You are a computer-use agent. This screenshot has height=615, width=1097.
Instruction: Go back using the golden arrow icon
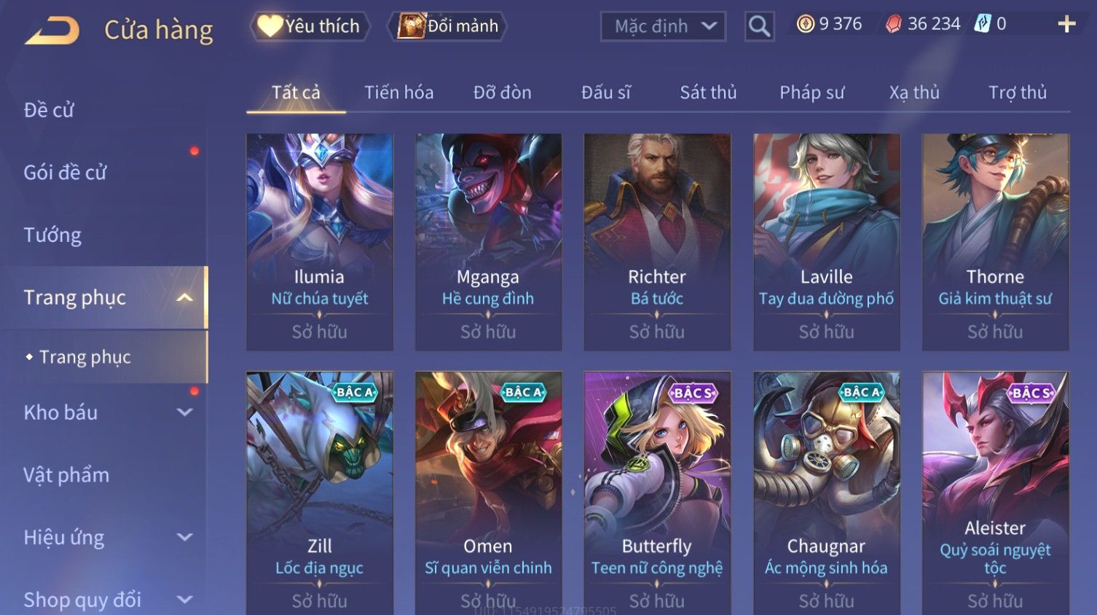pos(52,31)
